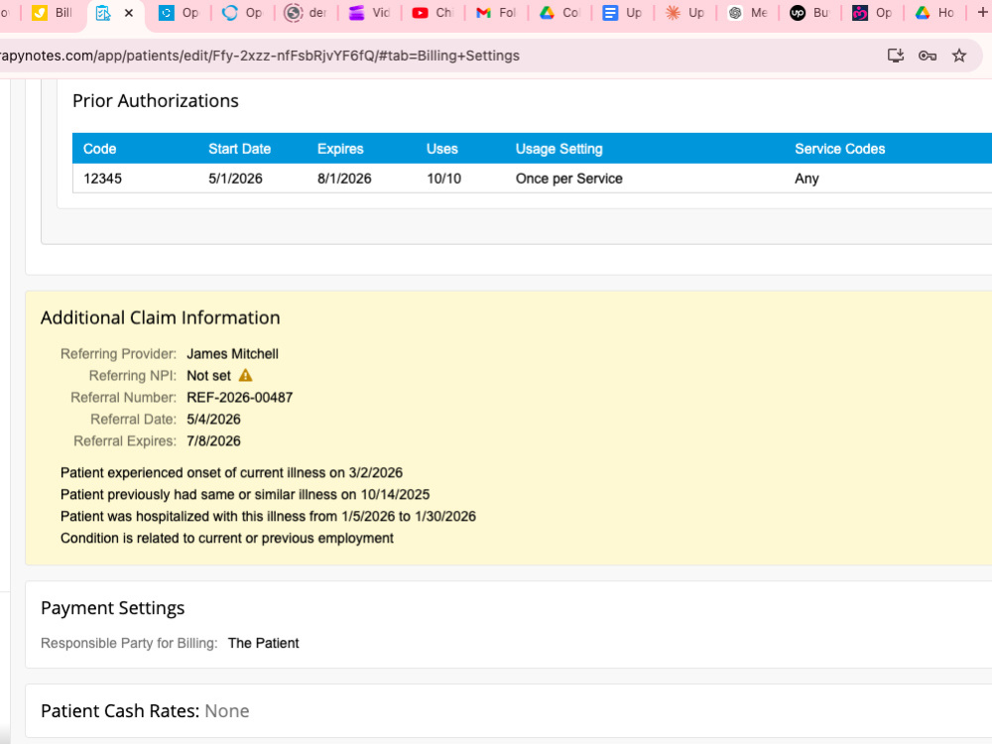
Task: Click the 'Uses' column header
Action: click(442, 149)
